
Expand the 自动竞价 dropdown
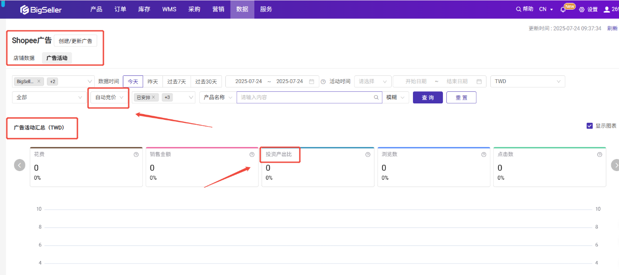click(109, 98)
